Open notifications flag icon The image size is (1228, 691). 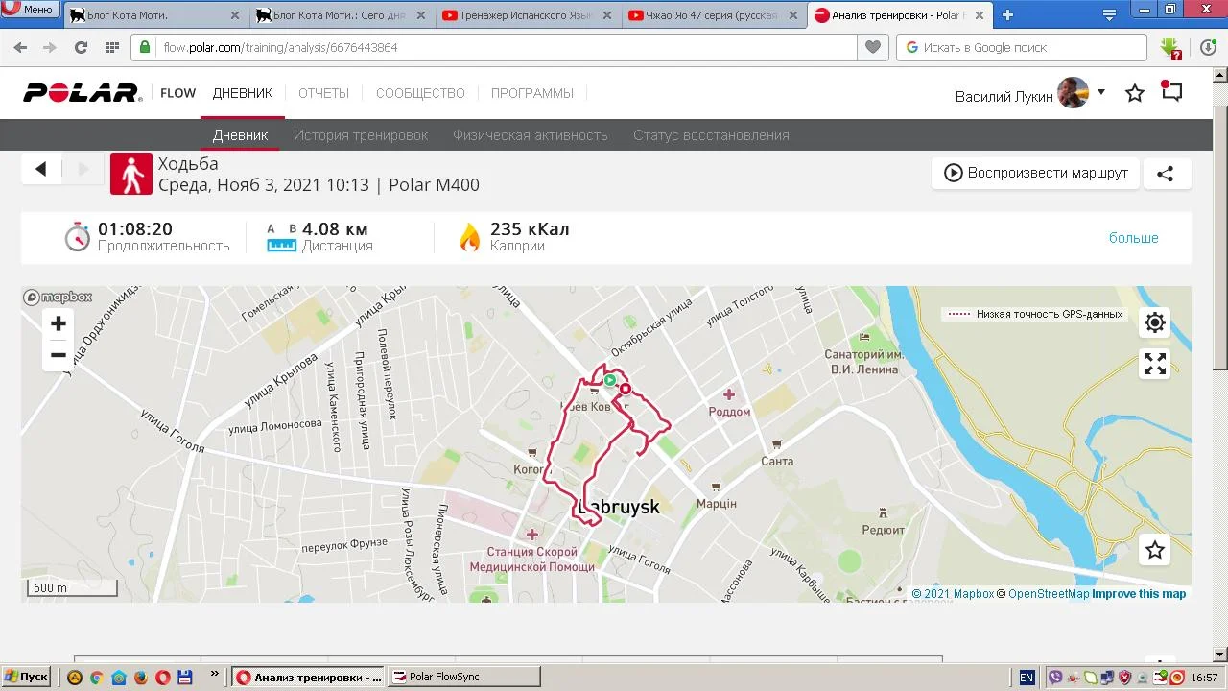[1171, 91]
